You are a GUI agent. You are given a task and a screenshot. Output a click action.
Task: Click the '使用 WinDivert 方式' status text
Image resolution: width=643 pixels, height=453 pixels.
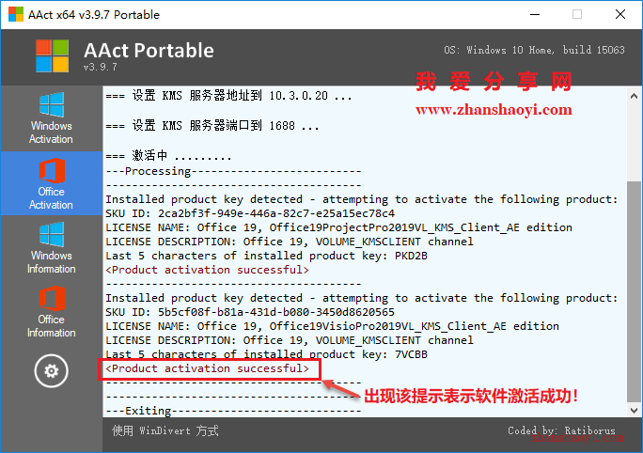coord(165,430)
